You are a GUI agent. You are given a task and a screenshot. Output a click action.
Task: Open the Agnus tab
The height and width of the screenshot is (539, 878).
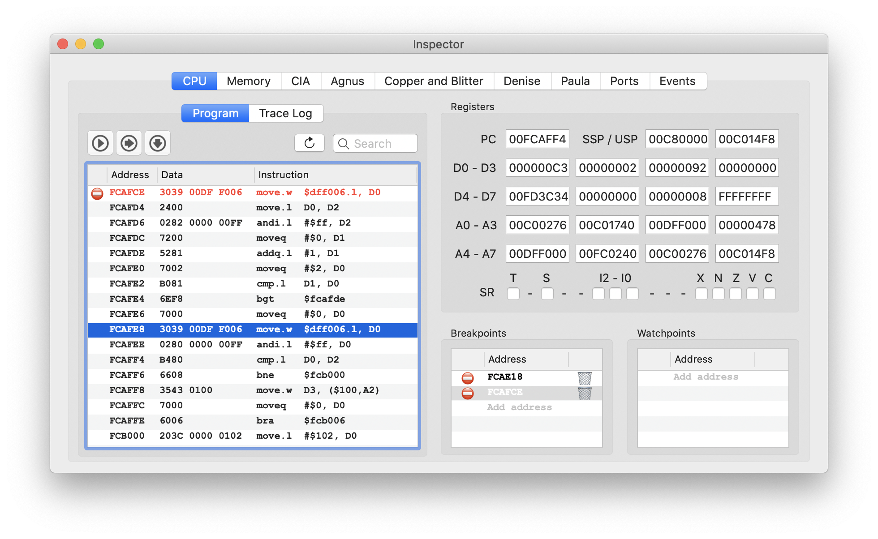[348, 81]
